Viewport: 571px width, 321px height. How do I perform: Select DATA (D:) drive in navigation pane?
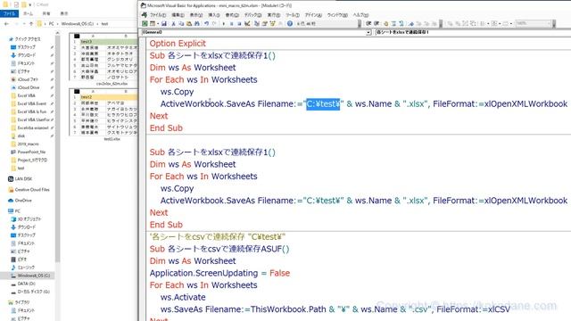tap(26, 284)
